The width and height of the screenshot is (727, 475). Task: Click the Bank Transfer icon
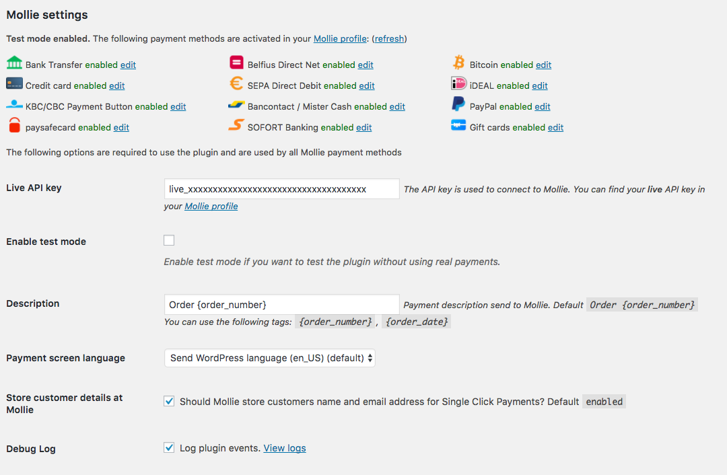[14, 63]
